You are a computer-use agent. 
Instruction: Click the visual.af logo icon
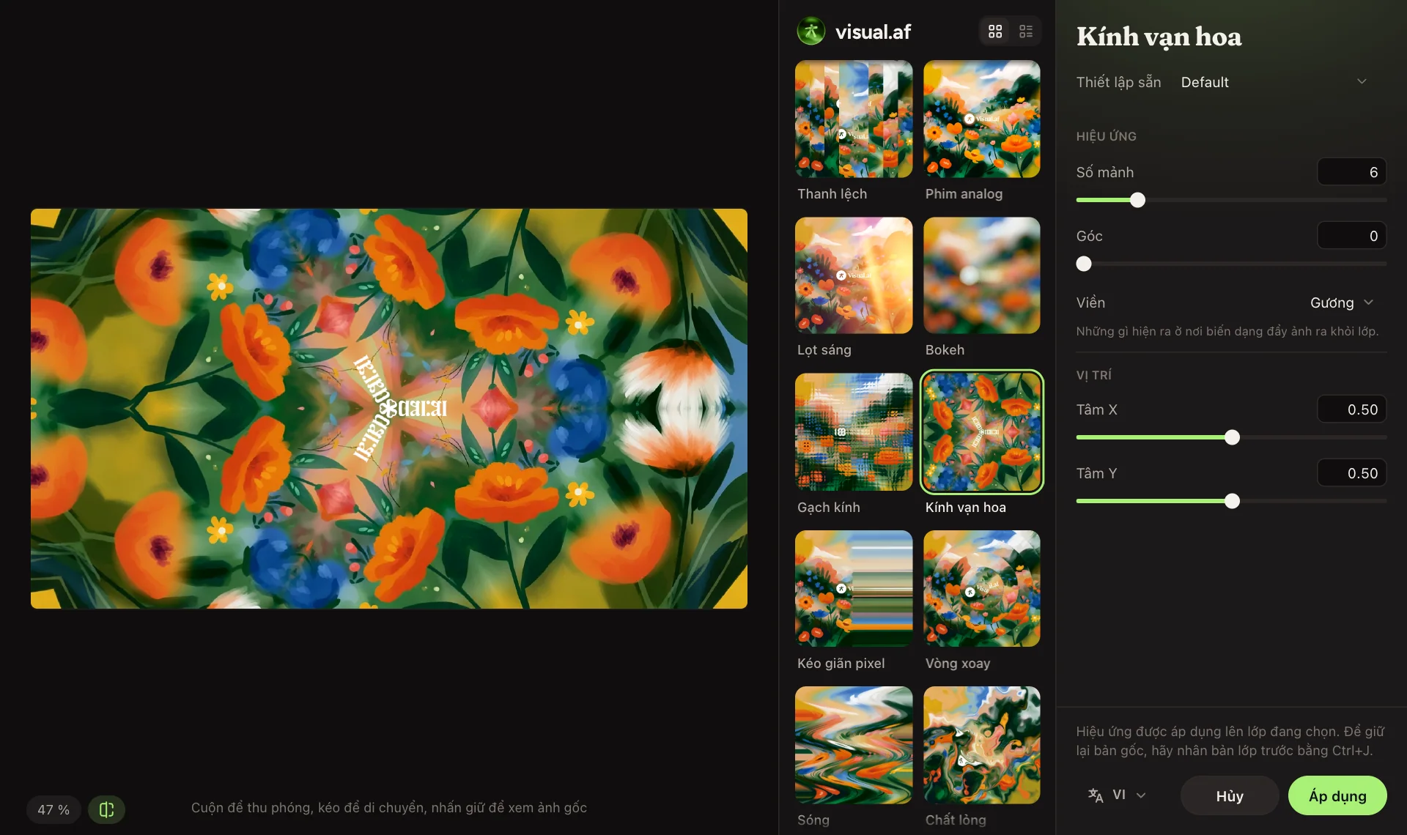810,31
